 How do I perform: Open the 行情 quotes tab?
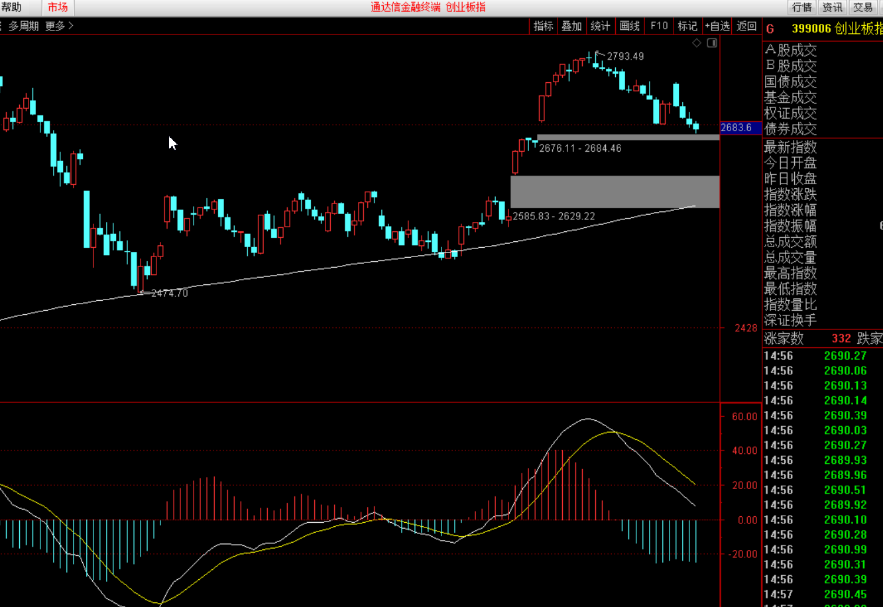tap(802, 7)
